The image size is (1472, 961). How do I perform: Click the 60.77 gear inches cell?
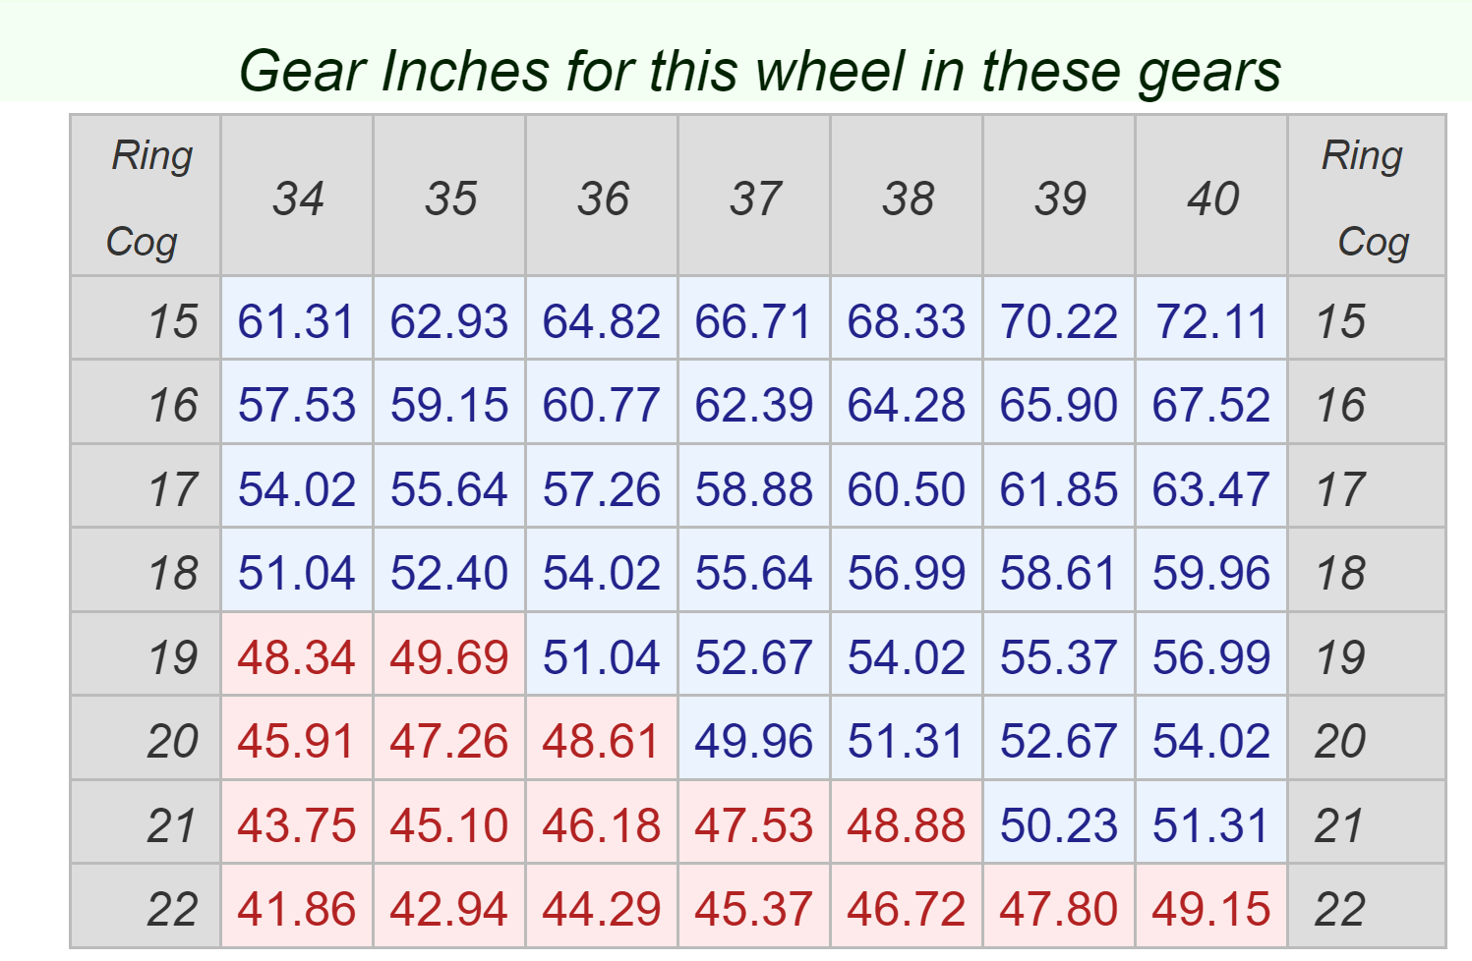[x=602, y=405]
